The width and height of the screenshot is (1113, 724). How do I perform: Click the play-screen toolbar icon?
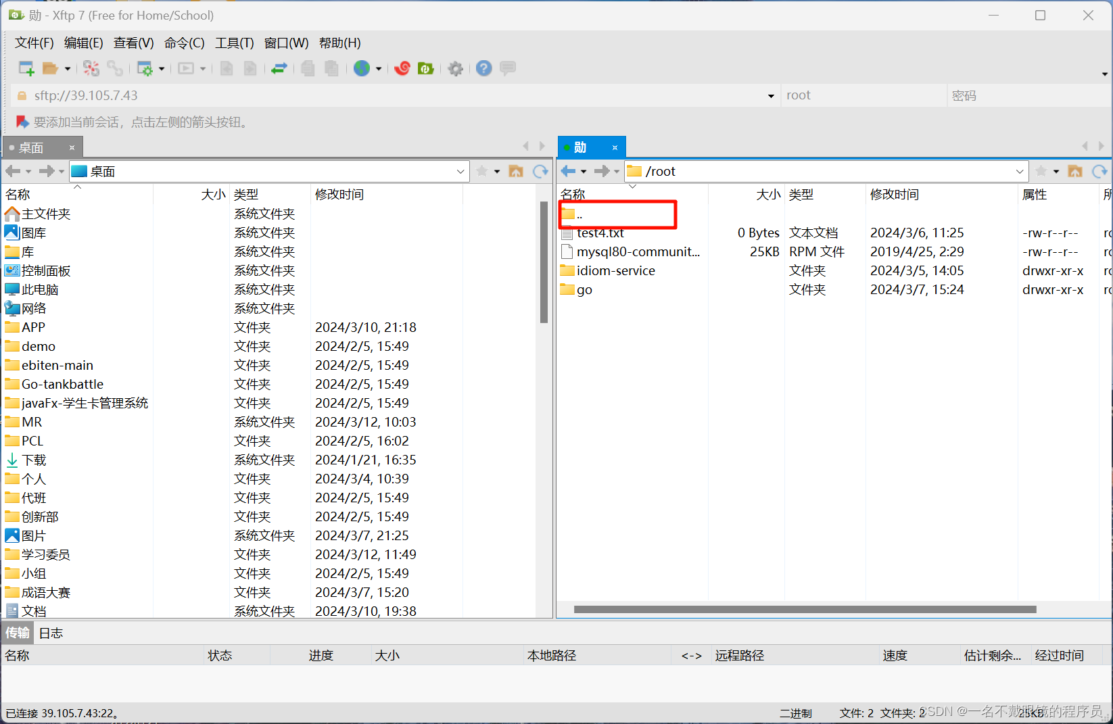(186, 68)
